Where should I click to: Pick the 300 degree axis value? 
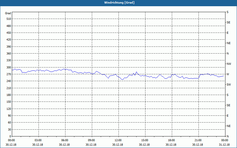click(9, 67)
